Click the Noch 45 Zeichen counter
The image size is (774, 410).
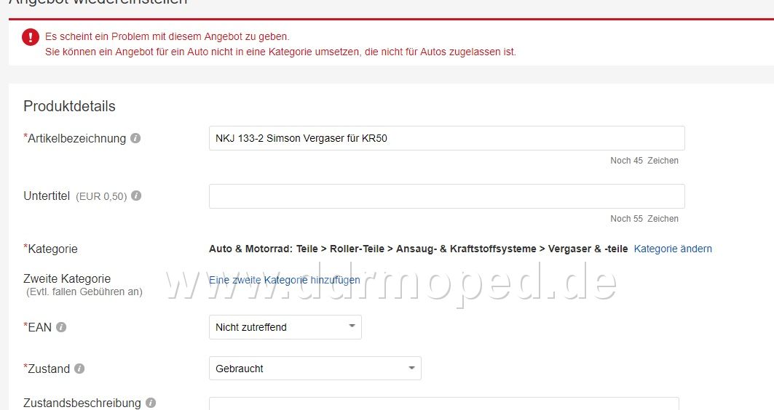pyautogui.click(x=644, y=161)
